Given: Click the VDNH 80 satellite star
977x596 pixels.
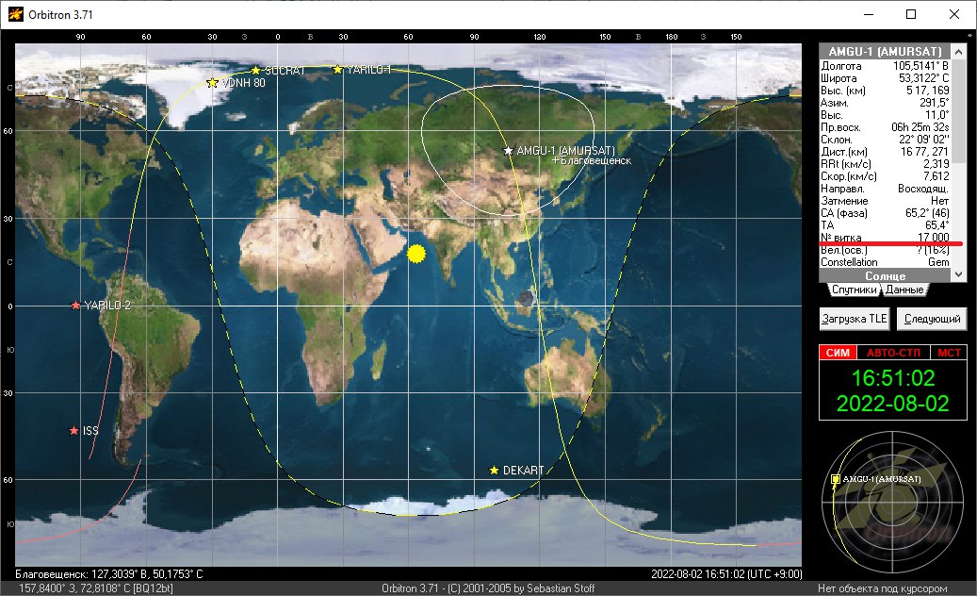Looking at the screenshot, I should tap(212, 83).
